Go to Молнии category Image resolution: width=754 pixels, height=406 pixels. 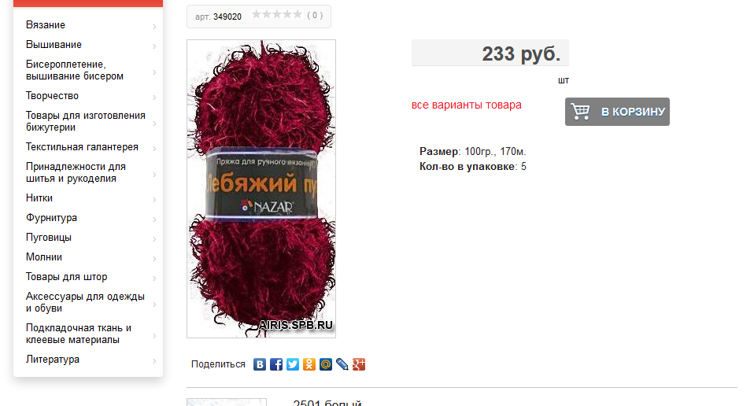click(44, 257)
